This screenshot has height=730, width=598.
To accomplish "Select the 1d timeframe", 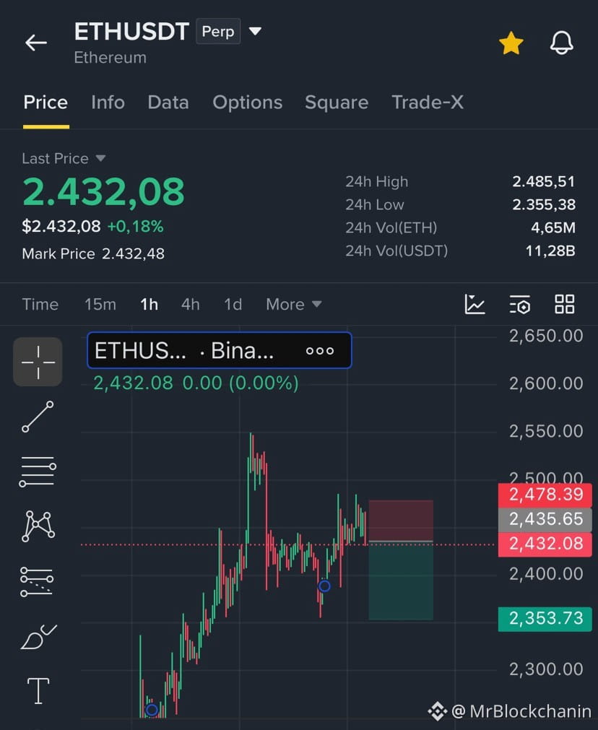I will pyautogui.click(x=233, y=305).
